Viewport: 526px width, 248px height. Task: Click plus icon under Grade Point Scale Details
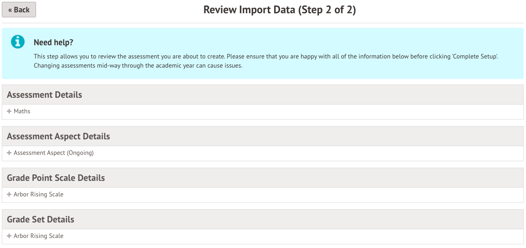point(9,195)
